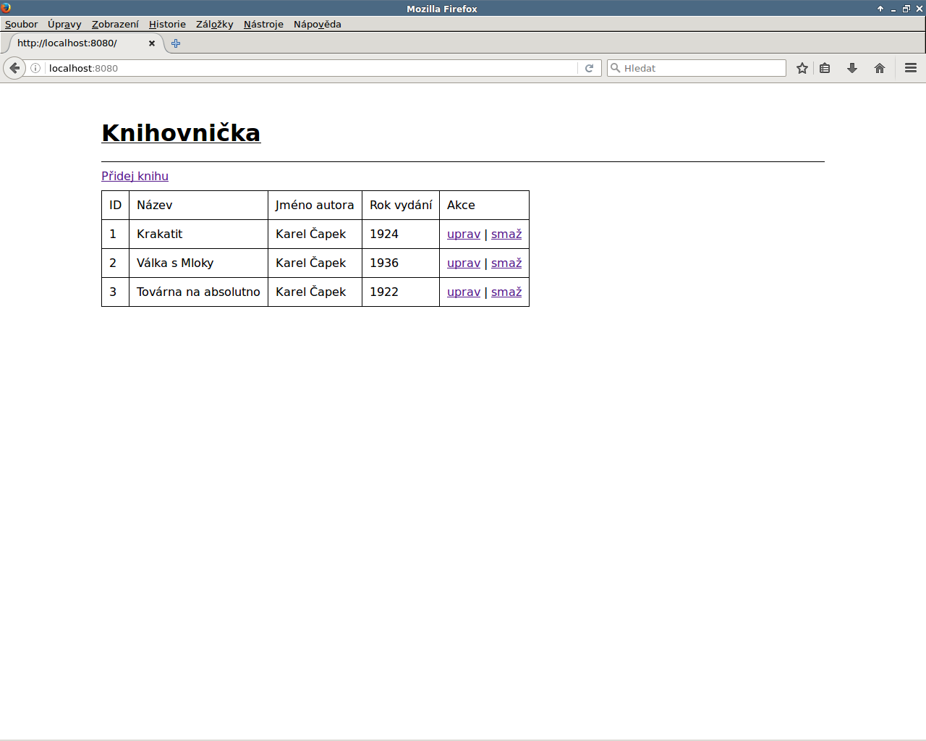926x741 pixels.
Task: Click the Přidej knihu link
Action: [135, 176]
